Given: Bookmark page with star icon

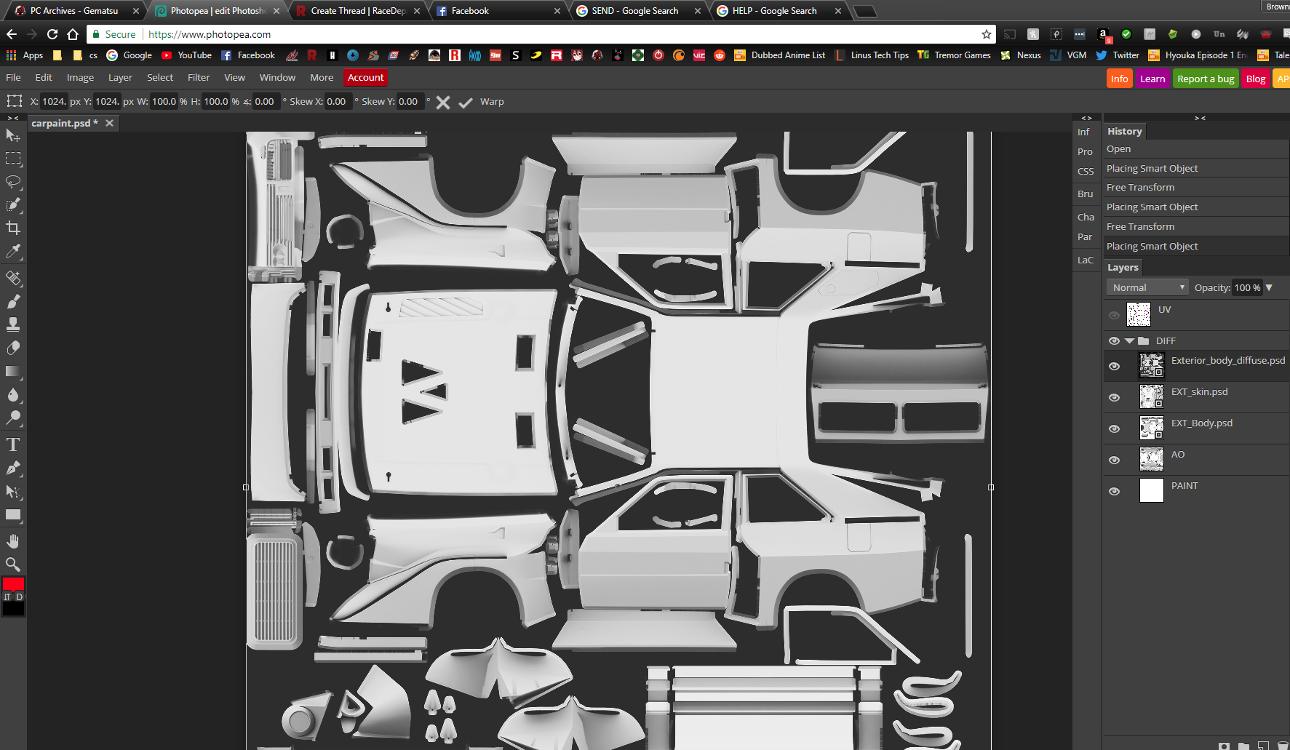Looking at the screenshot, I should 987,34.
